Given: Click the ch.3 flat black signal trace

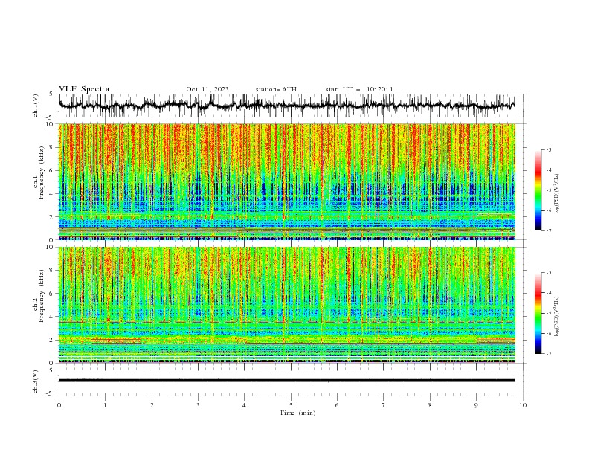Looking at the screenshot, I should (x=286, y=381).
